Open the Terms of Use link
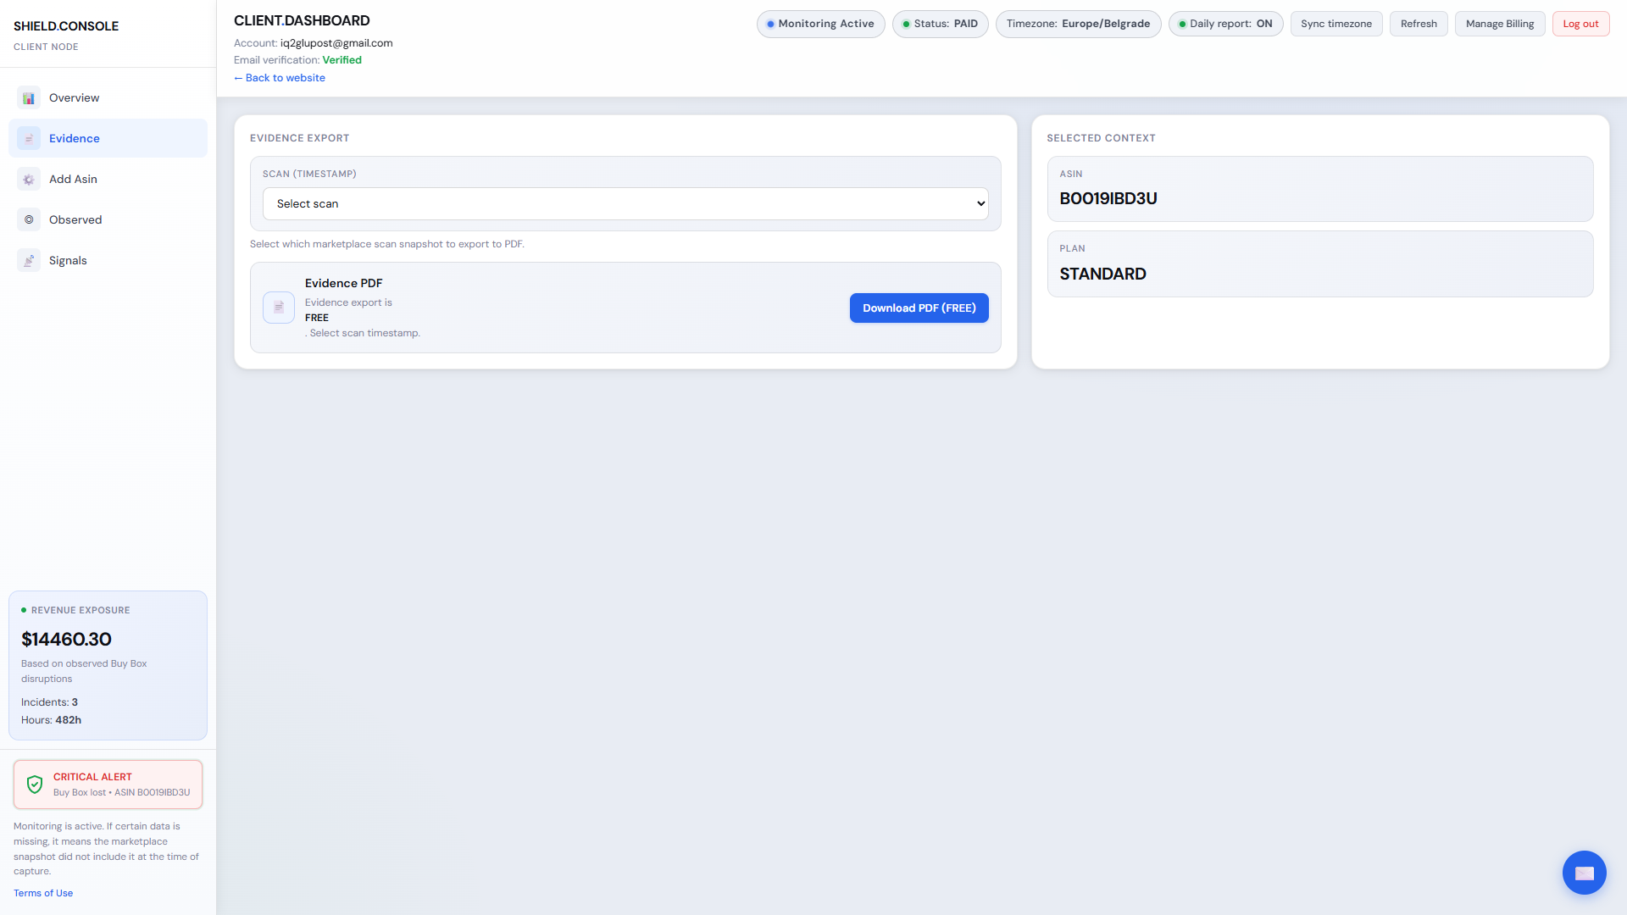Screen dimensions: 1627x915 (43, 893)
